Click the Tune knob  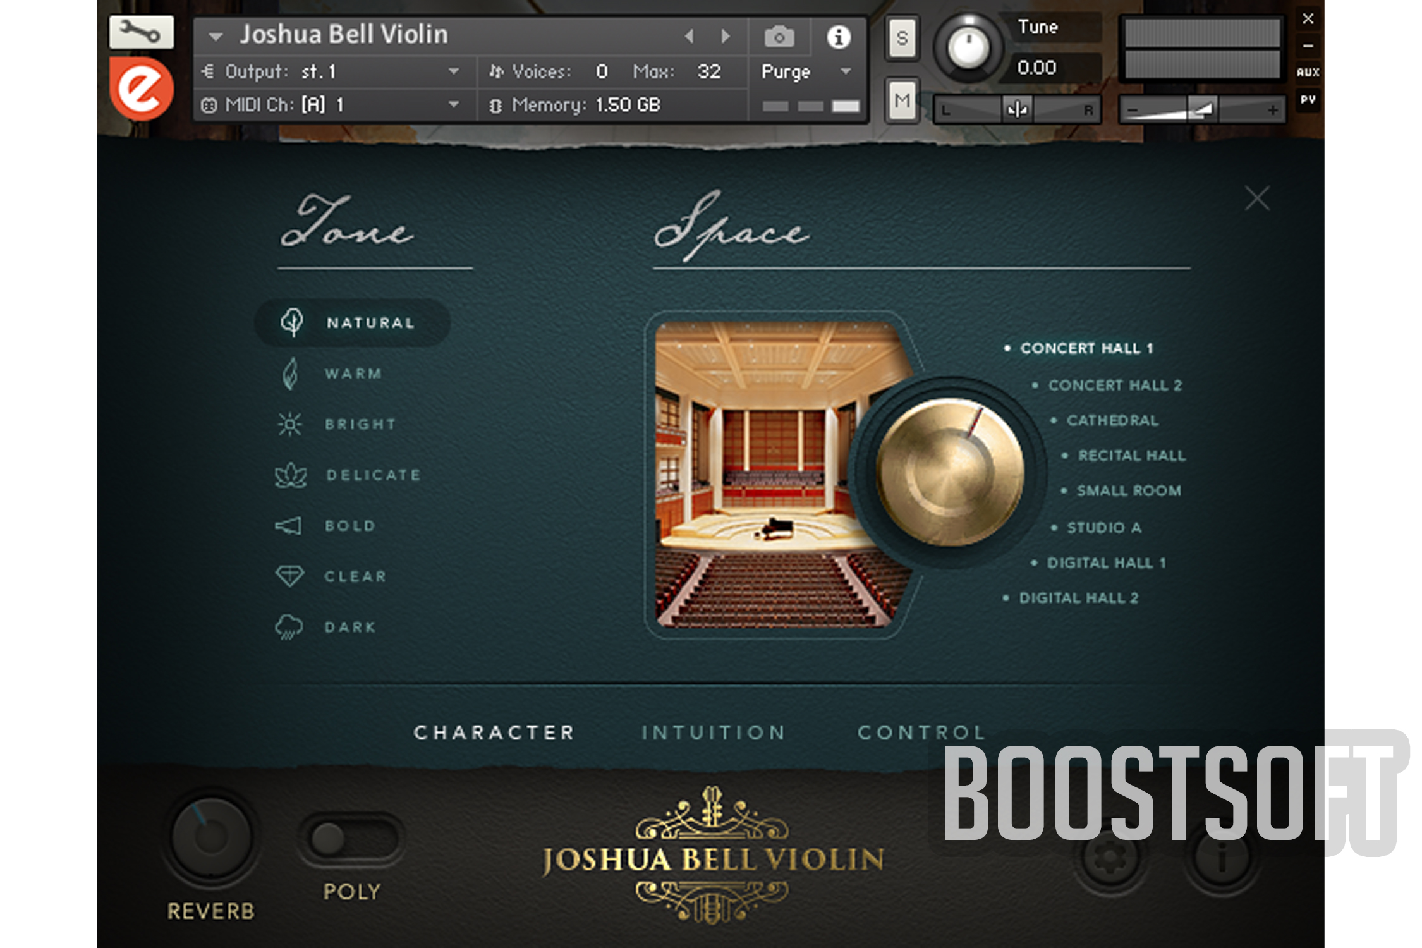pyautogui.click(x=968, y=48)
